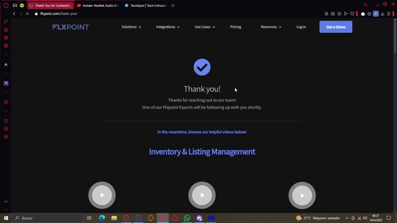
Task: Click the Flxpoint logo
Action: (x=70, y=27)
